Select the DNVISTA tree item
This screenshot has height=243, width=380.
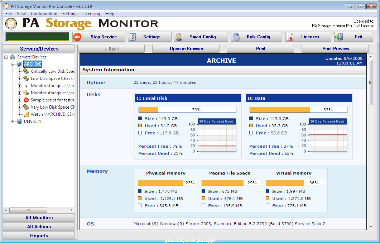tap(33, 121)
